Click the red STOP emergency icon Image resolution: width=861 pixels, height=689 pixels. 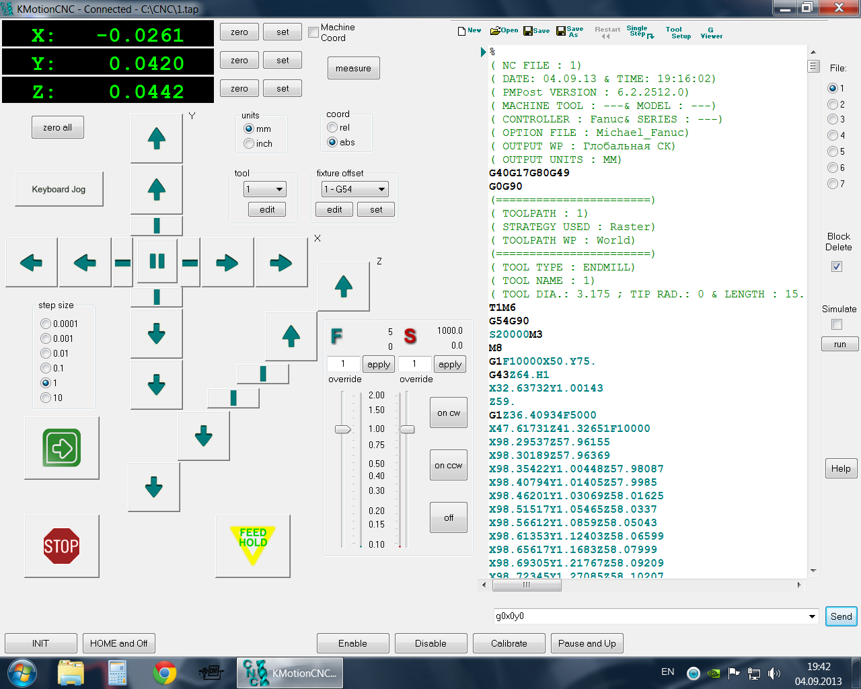(x=61, y=546)
